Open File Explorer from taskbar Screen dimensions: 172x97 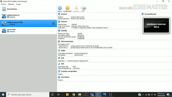click(80, 95)
